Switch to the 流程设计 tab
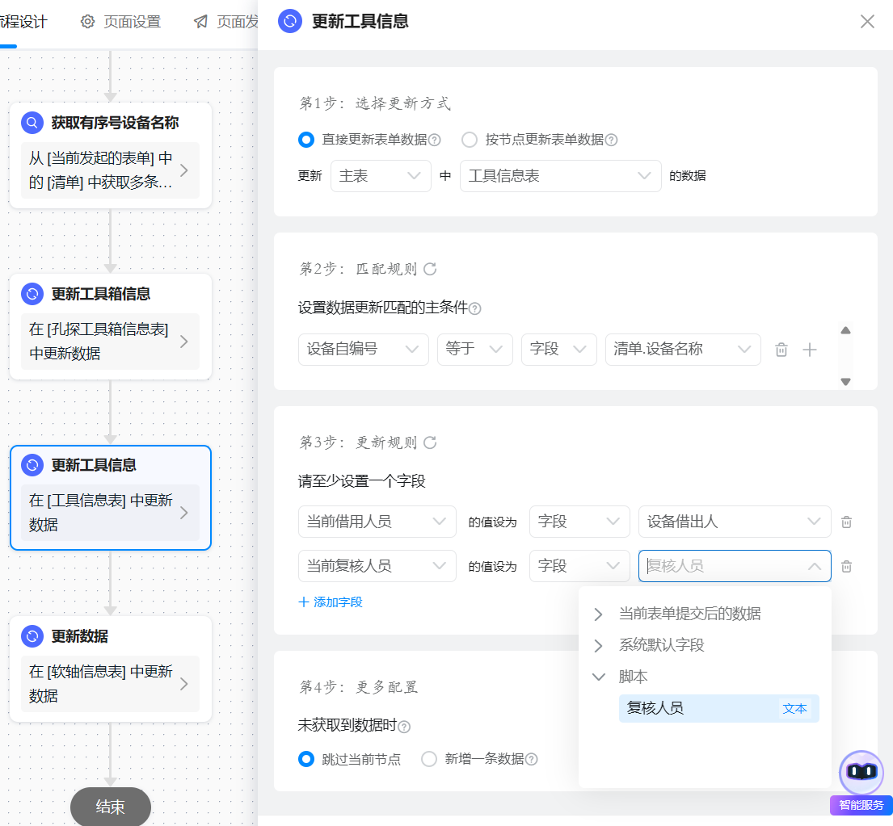This screenshot has width=893, height=826. coord(23,22)
